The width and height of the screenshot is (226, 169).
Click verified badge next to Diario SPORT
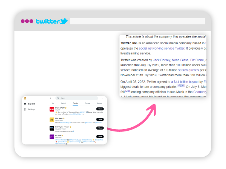66,108
